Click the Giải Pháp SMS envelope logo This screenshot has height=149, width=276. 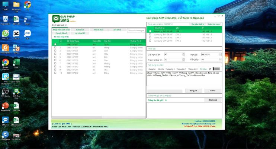pyautogui.click(x=56, y=18)
